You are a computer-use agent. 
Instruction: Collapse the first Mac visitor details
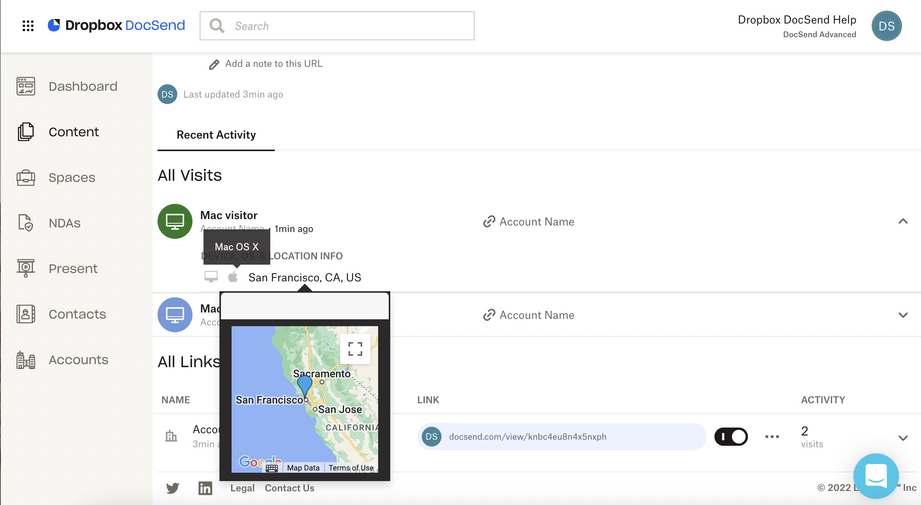point(903,221)
